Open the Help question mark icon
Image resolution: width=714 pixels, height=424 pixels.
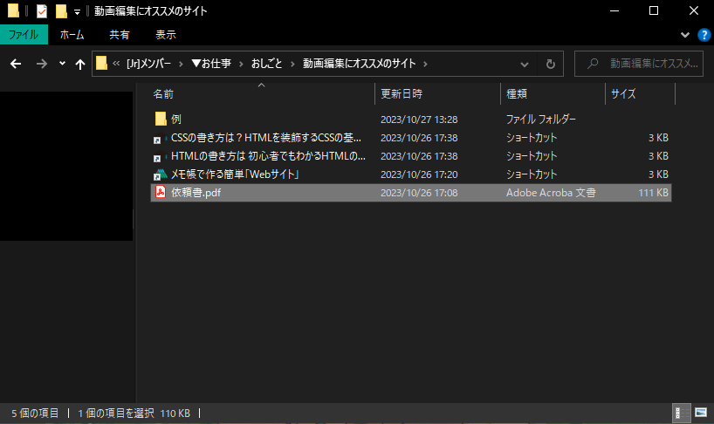tap(704, 35)
